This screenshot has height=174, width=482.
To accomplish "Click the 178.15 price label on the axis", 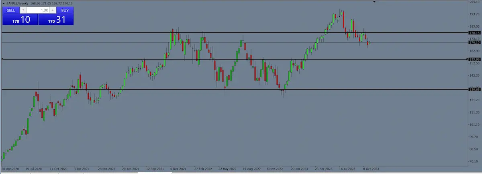I will (x=474, y=33).
